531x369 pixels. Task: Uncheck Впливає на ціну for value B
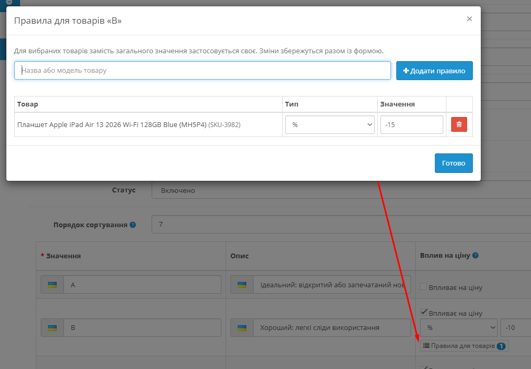click(x=423, y=313)
